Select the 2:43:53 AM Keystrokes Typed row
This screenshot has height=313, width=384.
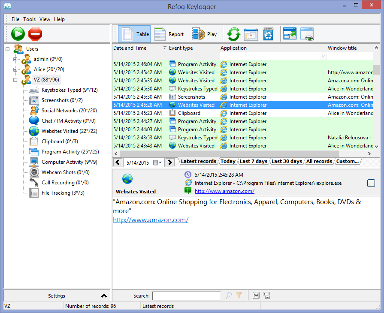pos(242,138)
